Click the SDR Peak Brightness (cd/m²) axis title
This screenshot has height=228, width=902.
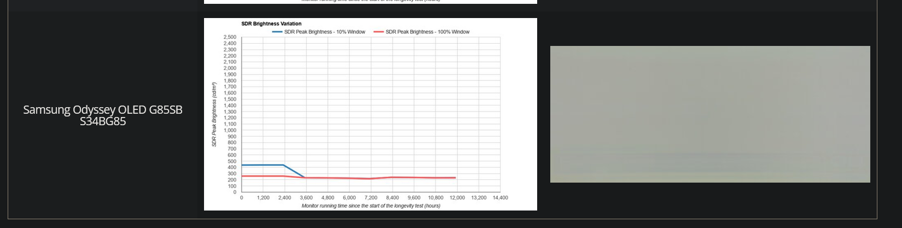click(214, 114)
